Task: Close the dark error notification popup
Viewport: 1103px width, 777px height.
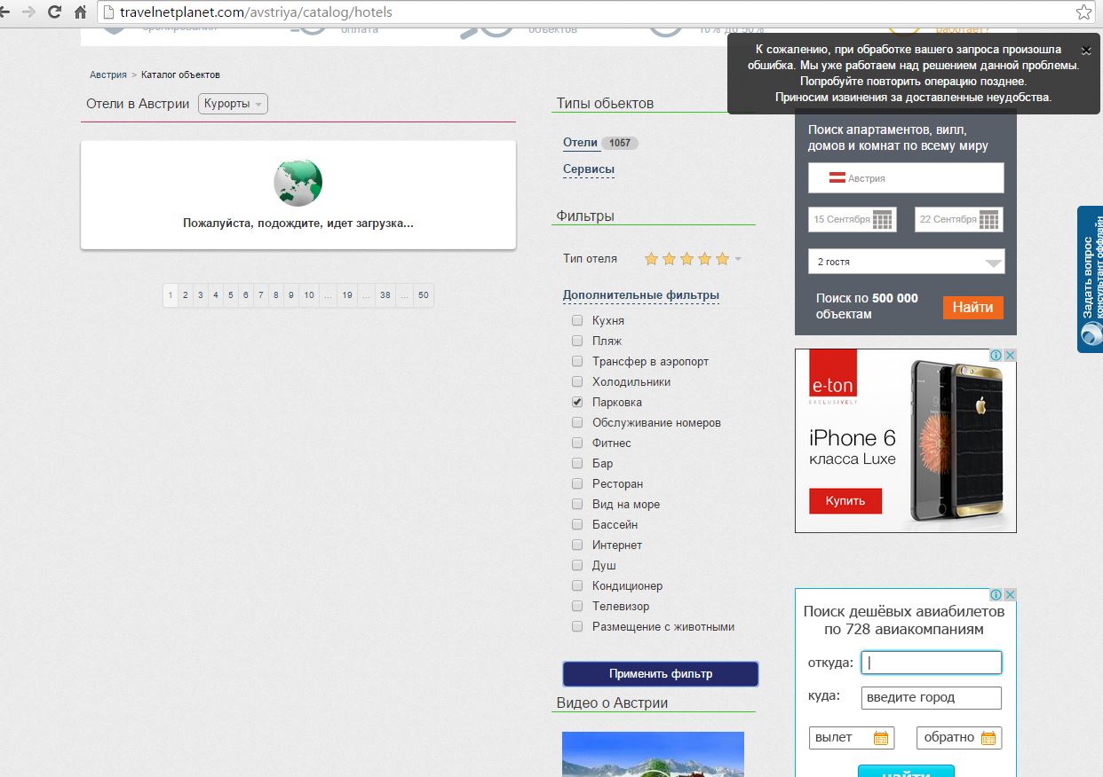Action: click(x=1085, y=51)
